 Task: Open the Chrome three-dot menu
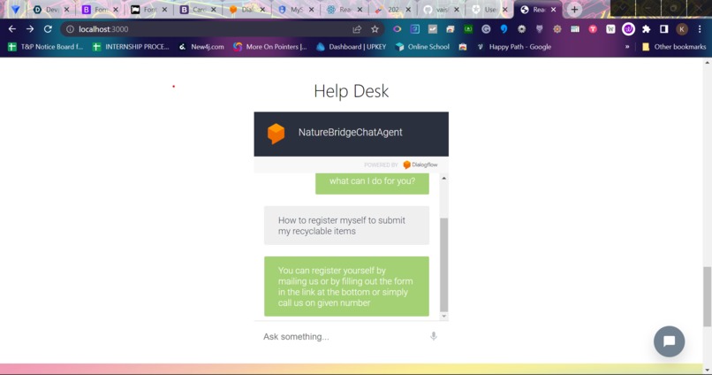[x=700, y=29]
